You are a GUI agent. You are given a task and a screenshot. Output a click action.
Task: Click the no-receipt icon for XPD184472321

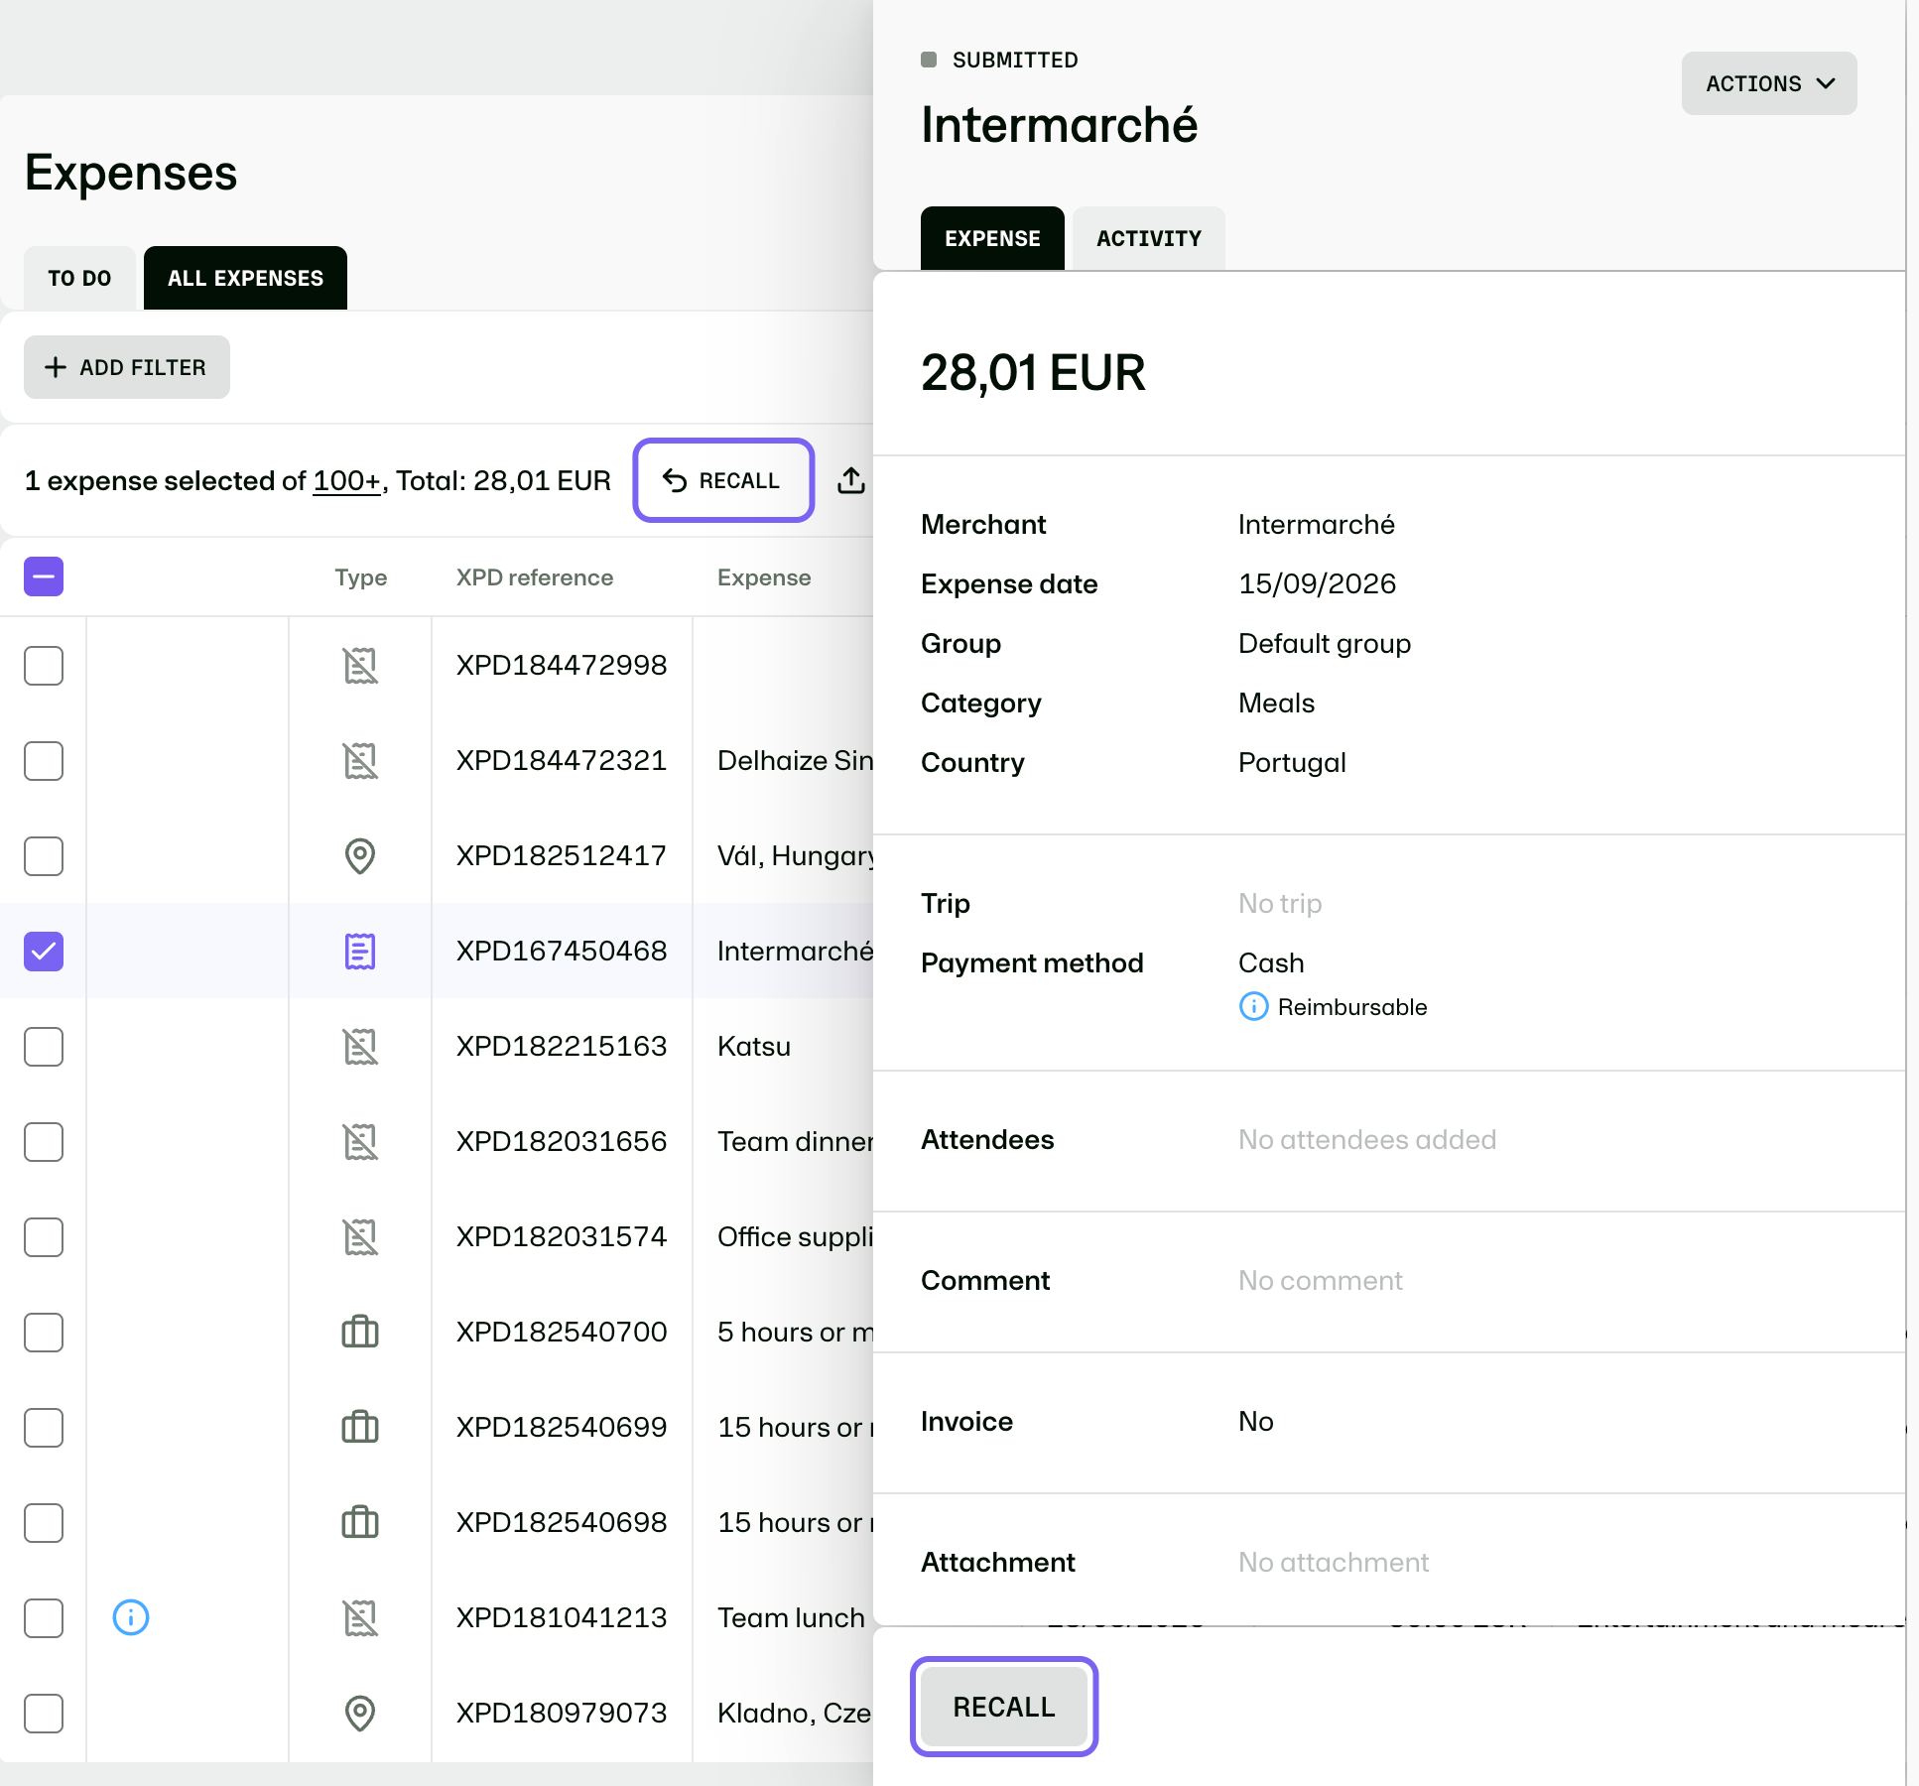coord(360,761)
